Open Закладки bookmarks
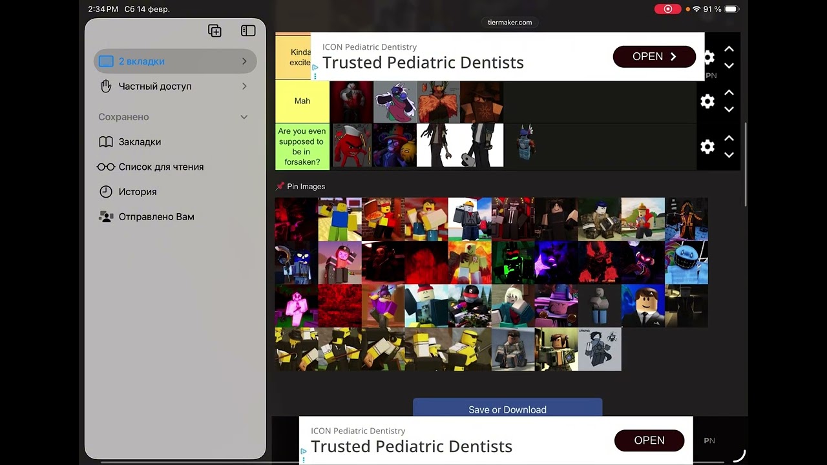This screenshot has width=827, height=465. tap(175, 142)
